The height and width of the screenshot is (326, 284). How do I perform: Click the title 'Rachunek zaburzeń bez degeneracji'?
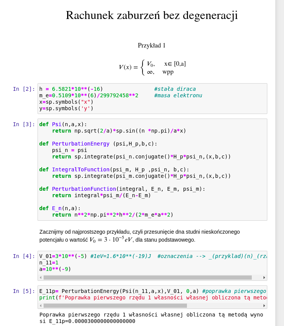click(x=152, y=16)
